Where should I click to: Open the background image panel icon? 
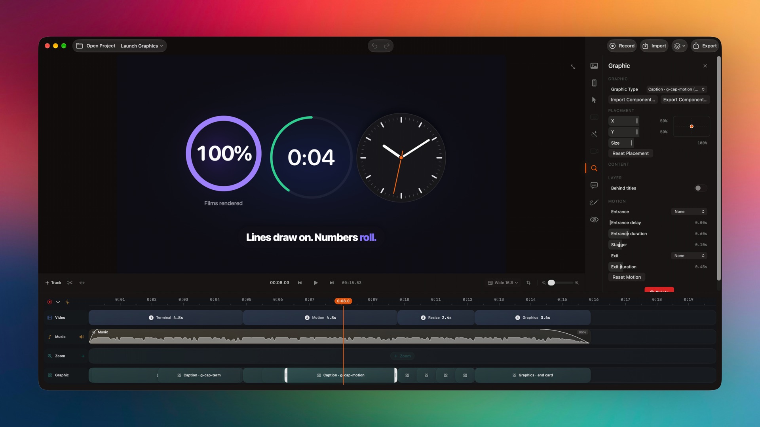594,66
